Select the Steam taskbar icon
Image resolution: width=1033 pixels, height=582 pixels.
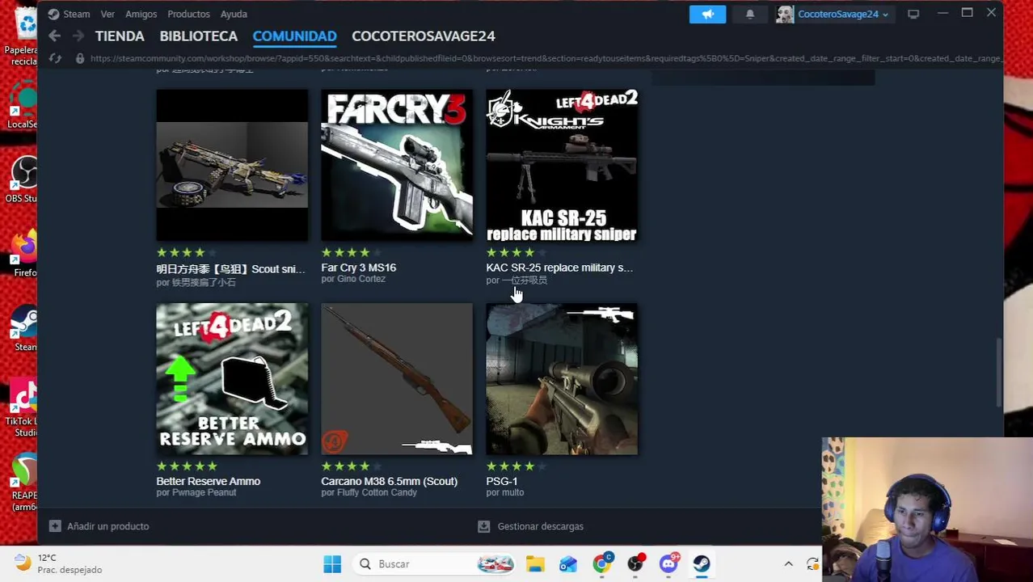[702, 564]
